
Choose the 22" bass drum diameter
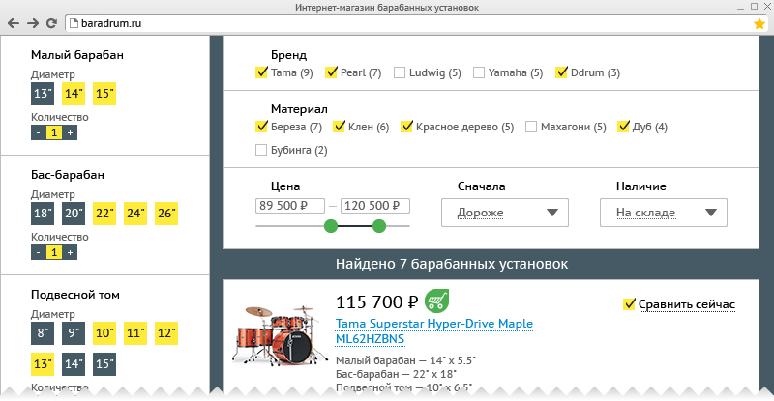point(104,214)
